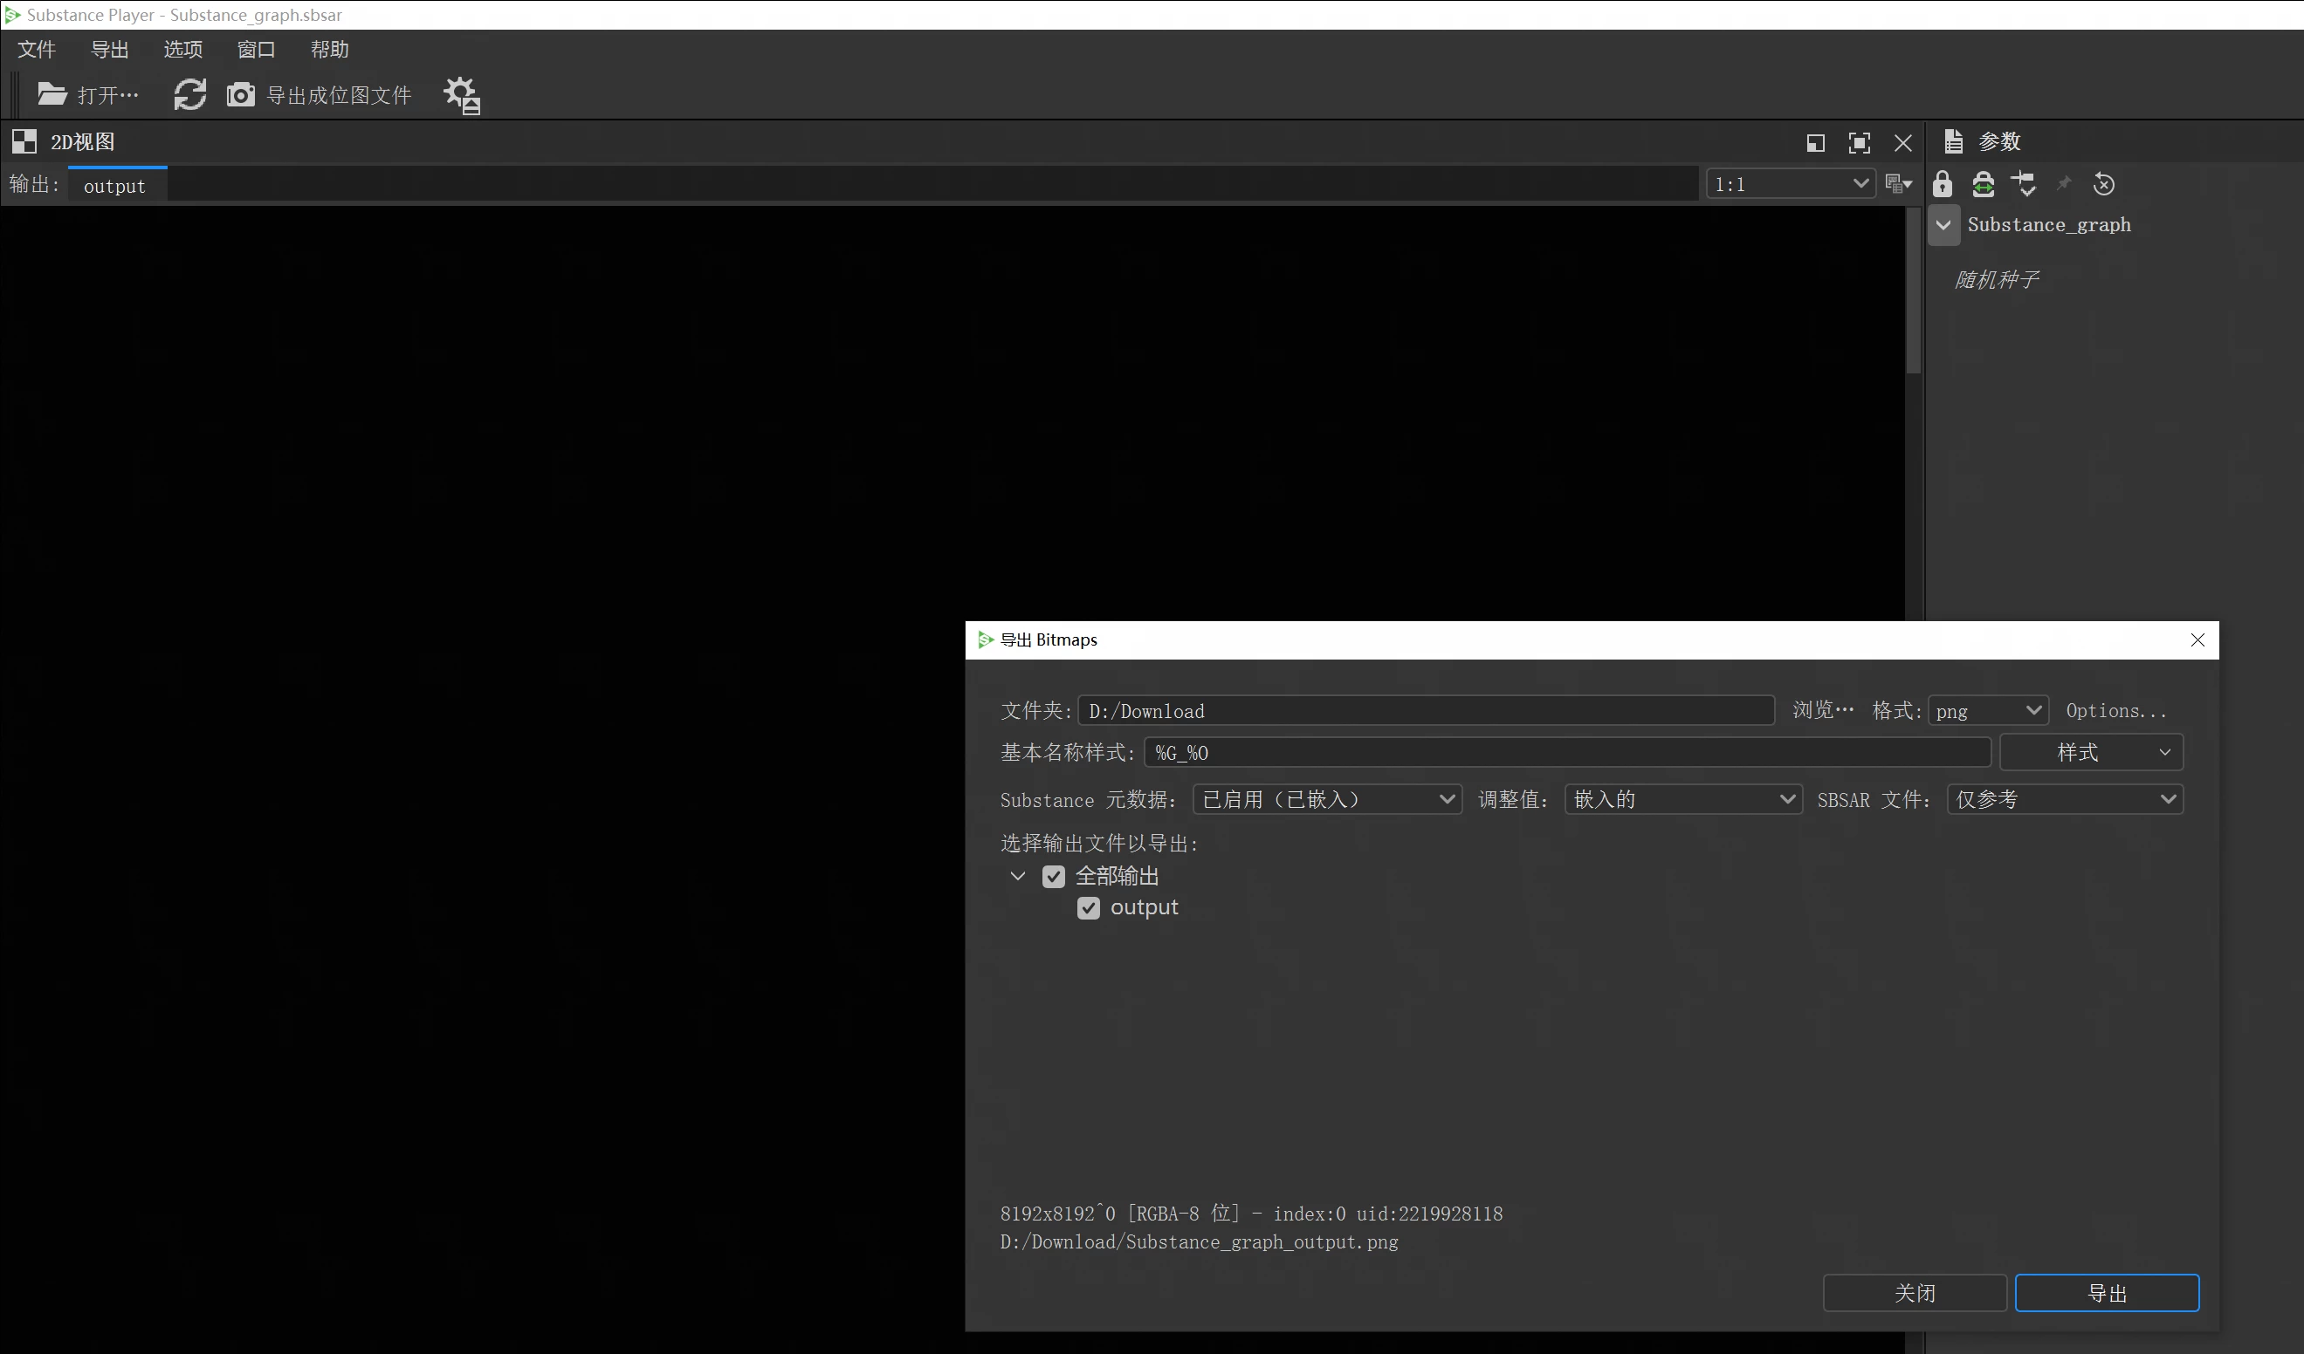Image resolution: width=2304 pixels, height=1354 pixels.
Task: Toggle the output checkbox in export list
Action: coord(1088,907)
